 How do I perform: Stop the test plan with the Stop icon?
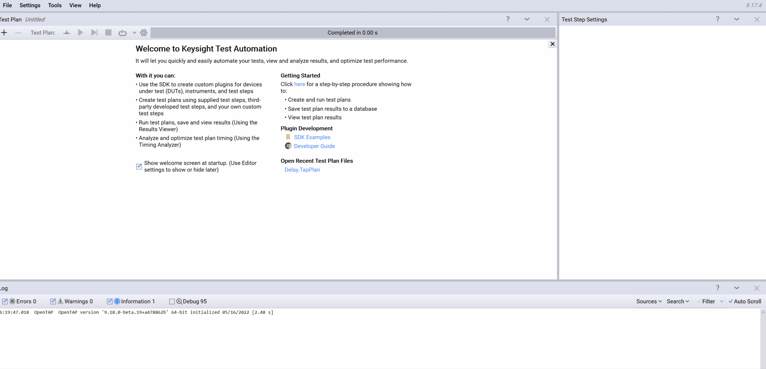[108, 33]
